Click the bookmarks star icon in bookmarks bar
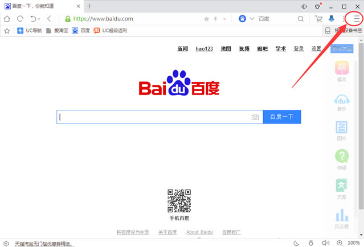This screenshot has width=364, height=247. point(7,31)
